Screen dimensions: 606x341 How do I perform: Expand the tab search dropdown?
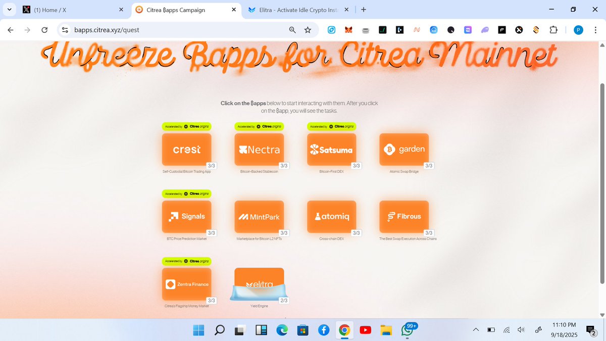point(9,10)
